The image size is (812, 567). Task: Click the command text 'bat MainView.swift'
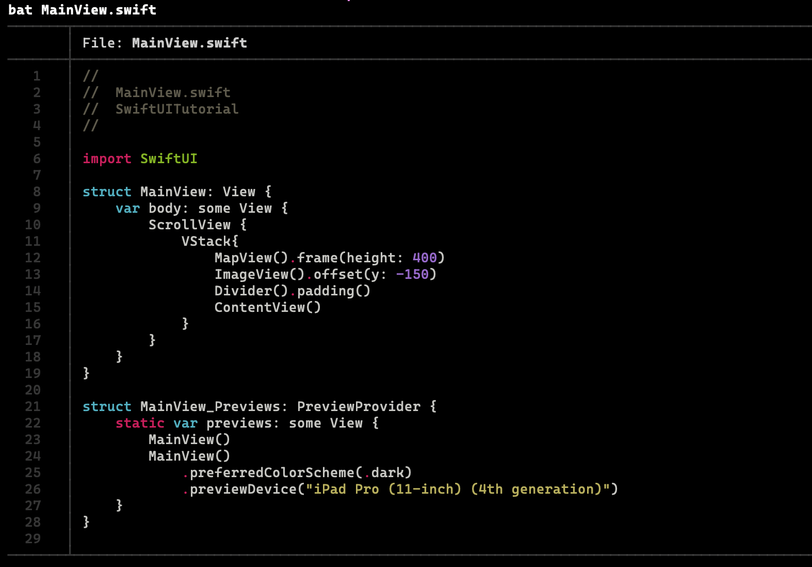coord(82,10)
